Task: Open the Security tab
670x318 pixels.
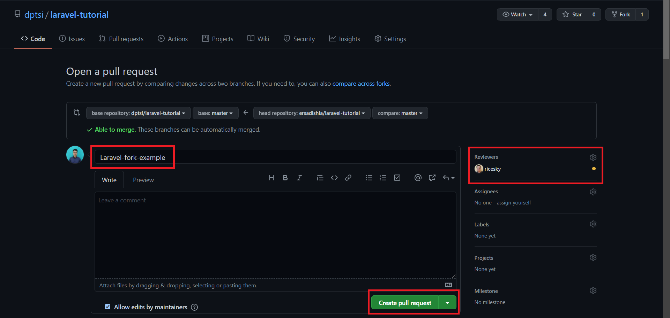Action: [299, 39]
